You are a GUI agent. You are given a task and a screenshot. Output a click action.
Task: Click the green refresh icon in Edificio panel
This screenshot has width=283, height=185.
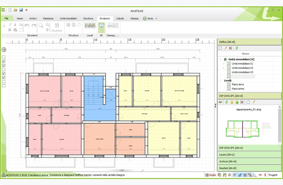tap(237, 48)
